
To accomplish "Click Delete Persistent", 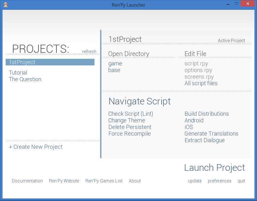I will point(130,127).
